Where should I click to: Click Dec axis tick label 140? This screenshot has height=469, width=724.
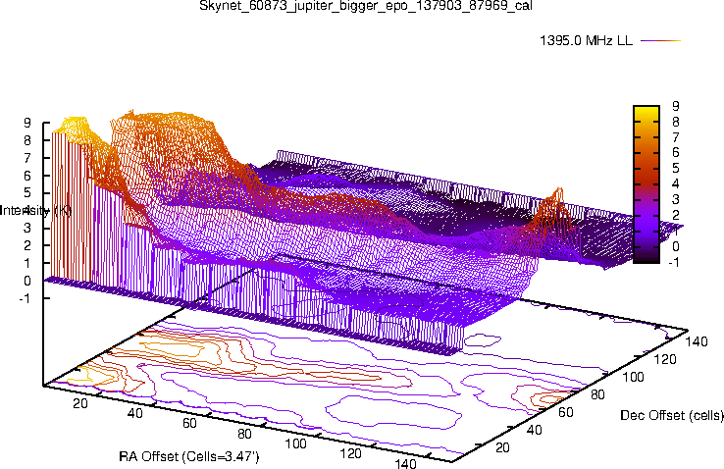tap(697, 341)
